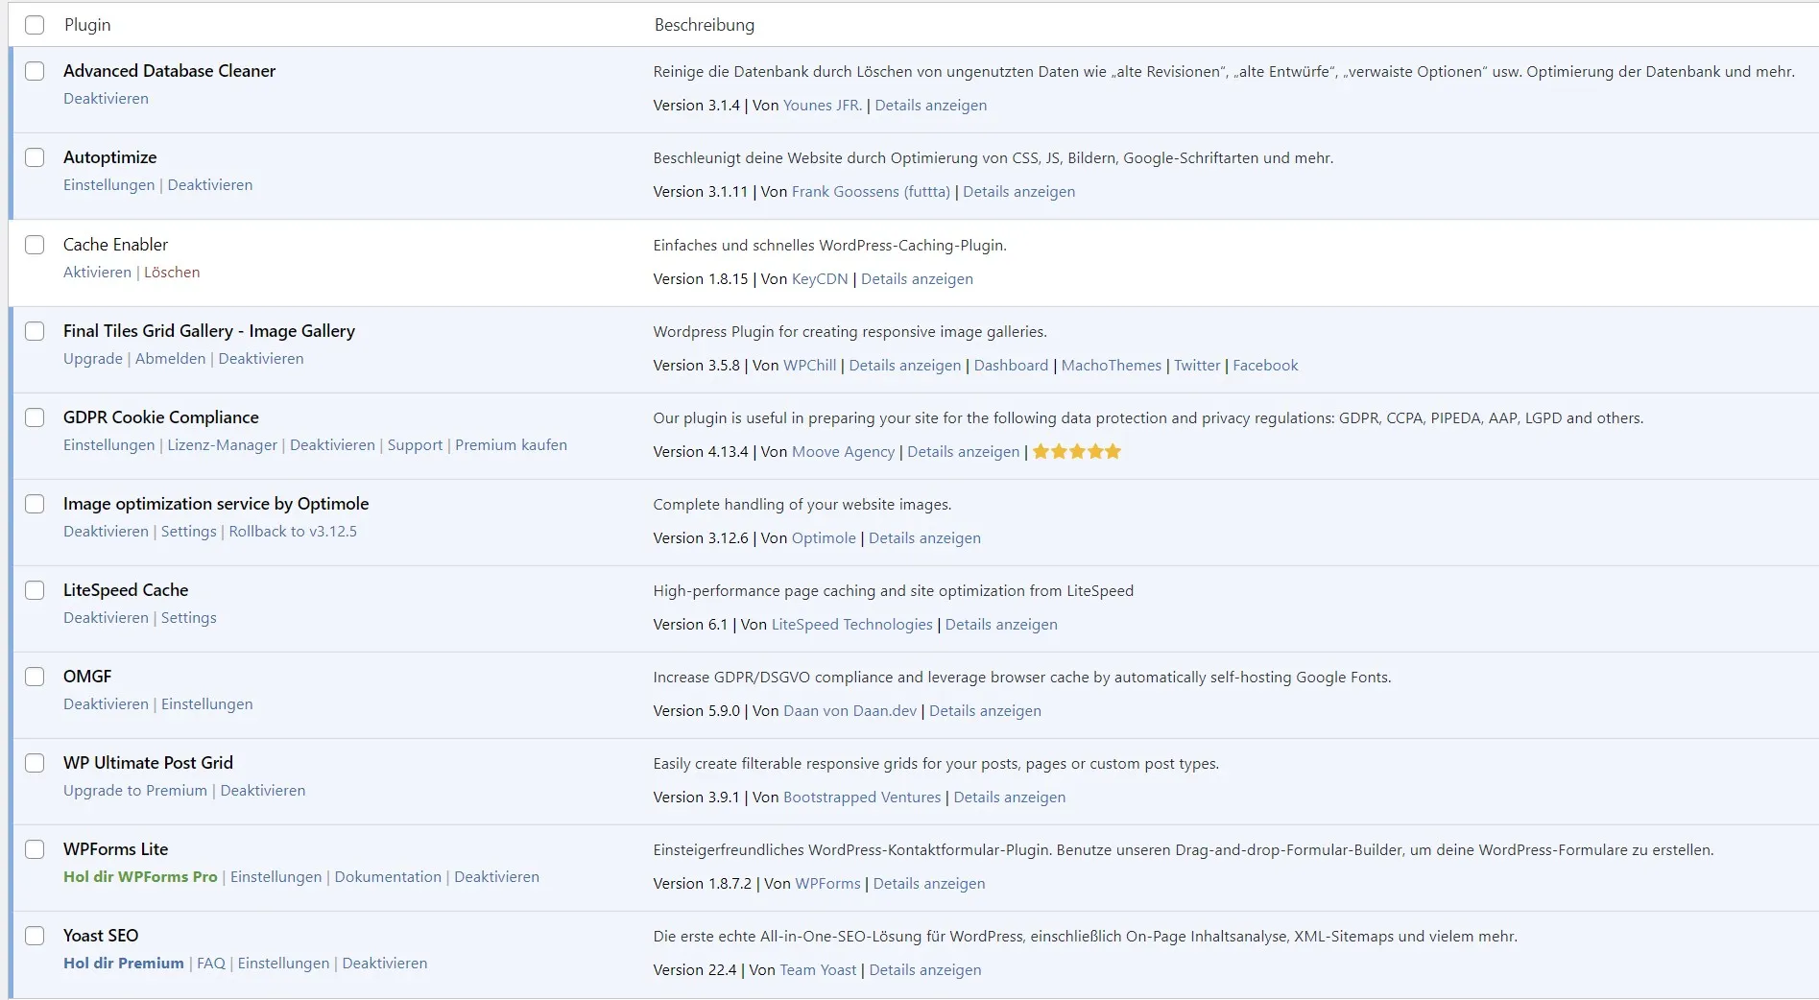Check the OMGF plugin checkbox

(35, 677)
